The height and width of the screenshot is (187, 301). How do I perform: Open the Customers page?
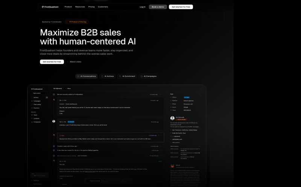click(103, 7)
